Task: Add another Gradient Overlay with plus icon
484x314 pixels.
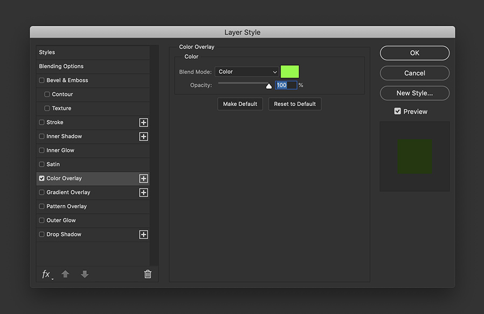Action: pyautogui.click(x=143, y=192)
